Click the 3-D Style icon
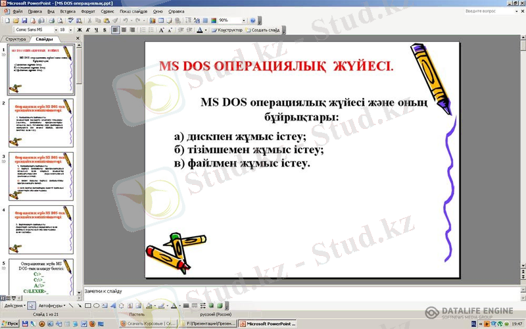Image resolution: width=526 pixels, height=329 pixels. click(220, 305)
